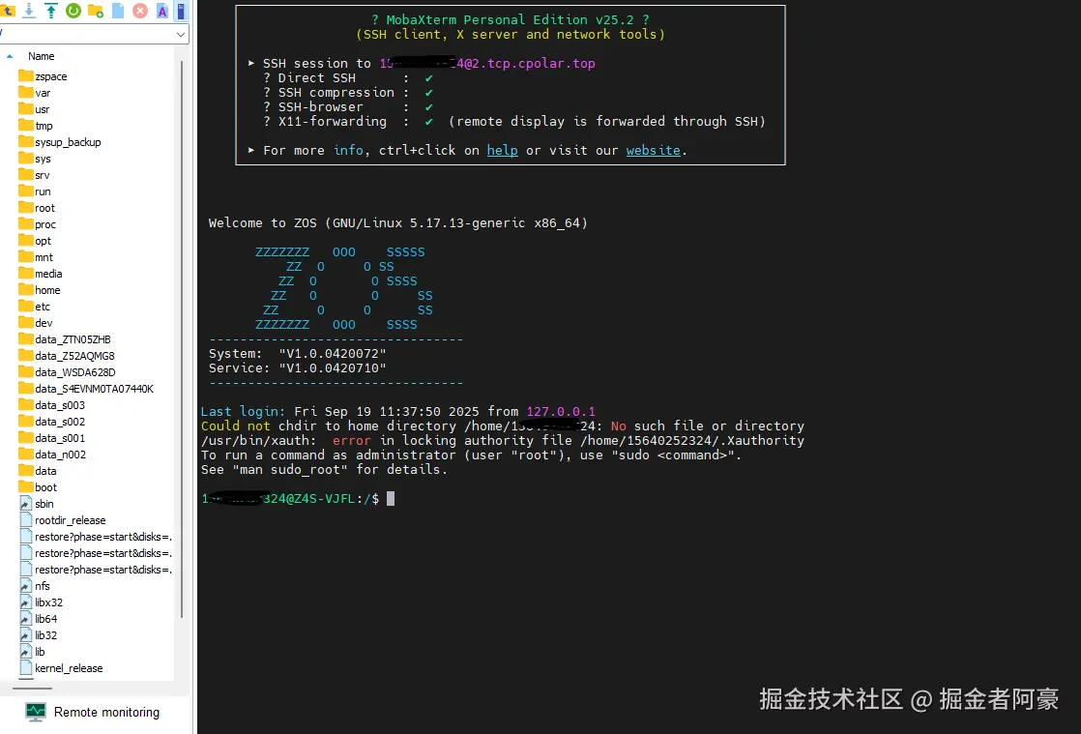The width and height of the screenshot is (1081, 734).
Task: Select sys folder
Action: click(35, 159)
